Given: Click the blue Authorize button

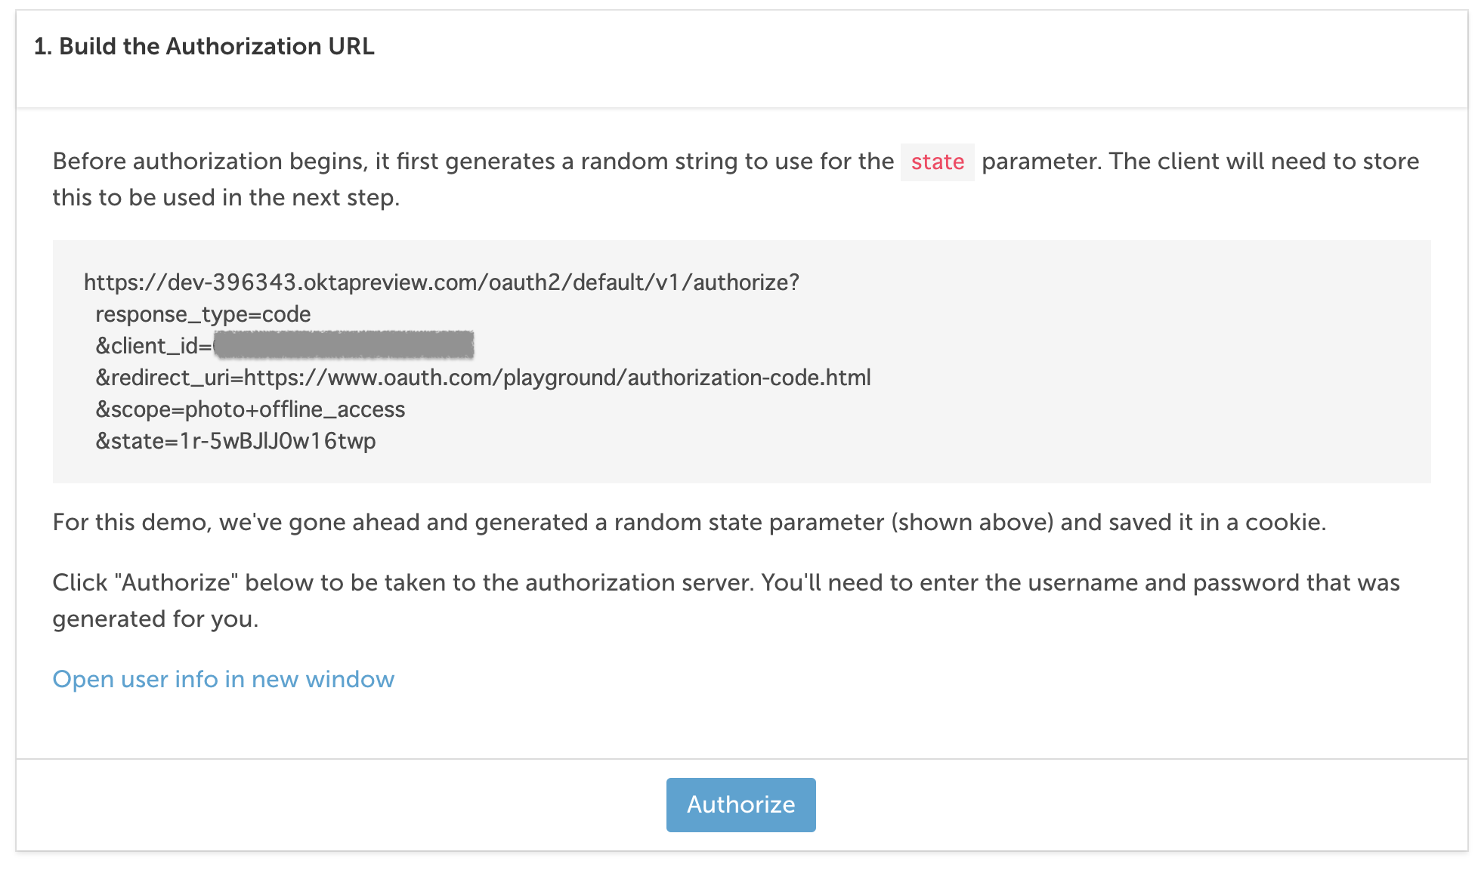Looking at the screenshot, I should click(x=740, y=804).
